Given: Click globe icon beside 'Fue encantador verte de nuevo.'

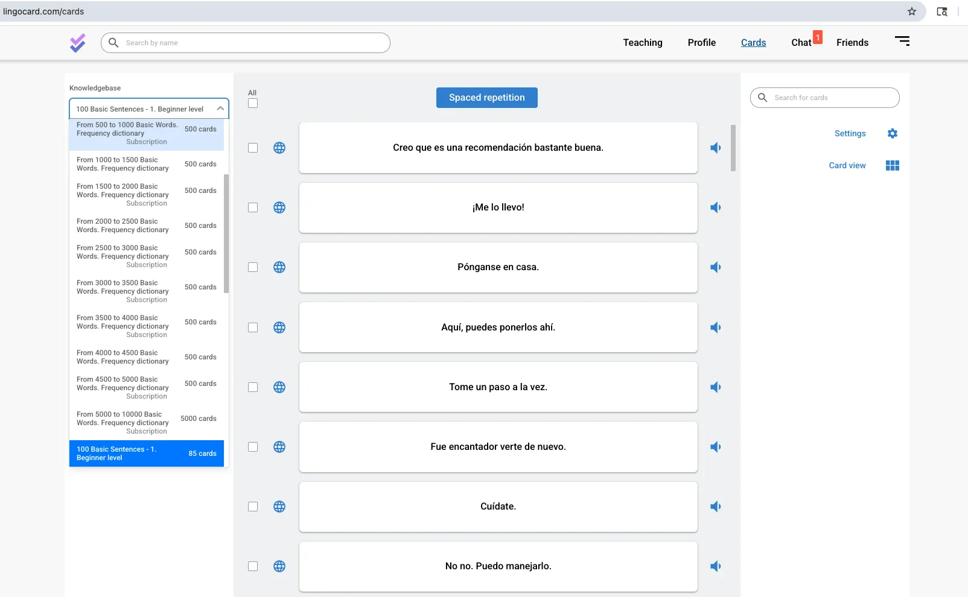Looking at the screenshot, I should click(279, 447).
